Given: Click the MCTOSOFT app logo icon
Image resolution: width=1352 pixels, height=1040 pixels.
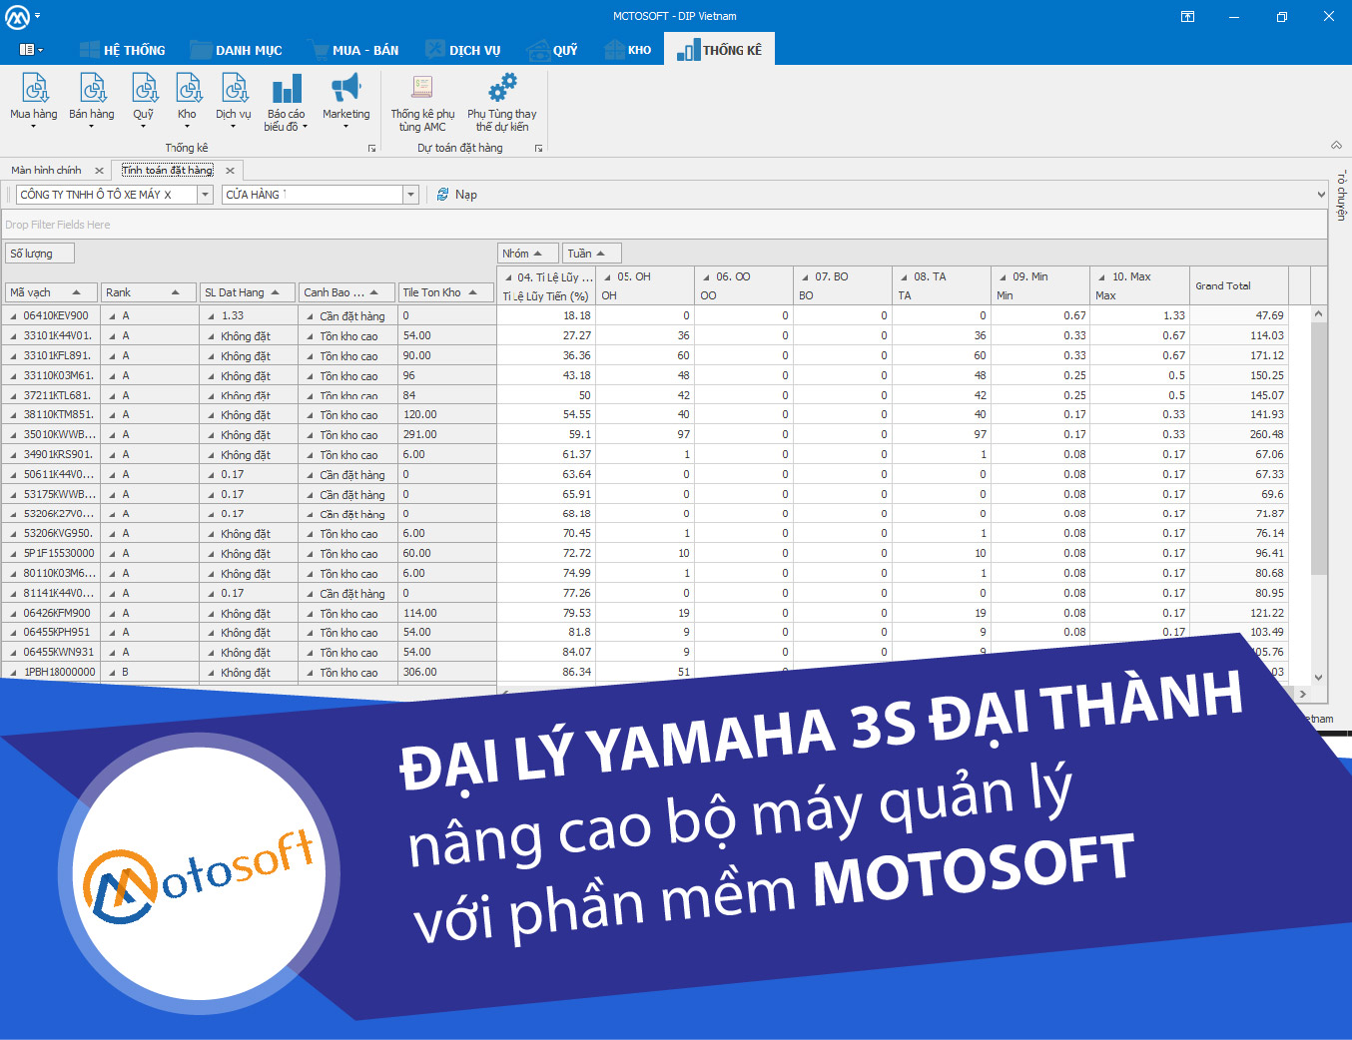Looking at the screenshot, I should click(17, 16).
